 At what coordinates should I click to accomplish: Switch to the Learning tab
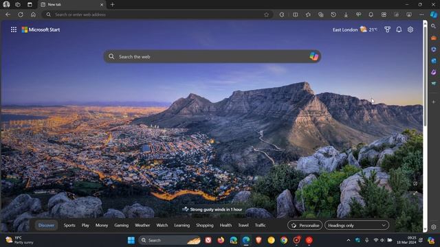(181, 225)
